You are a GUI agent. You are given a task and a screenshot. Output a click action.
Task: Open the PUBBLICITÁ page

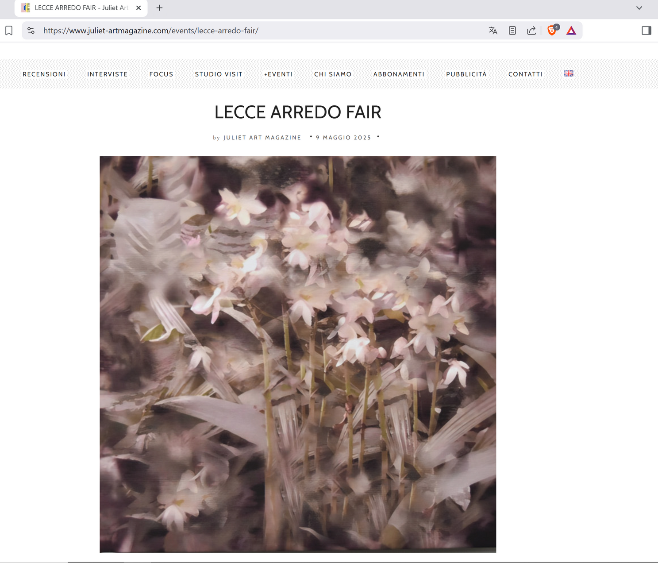pos(466,74)
